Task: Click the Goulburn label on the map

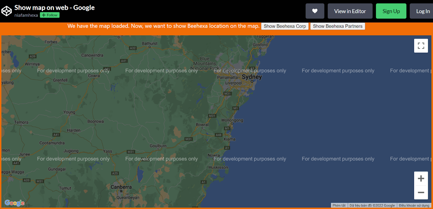Action: (158, 146)
